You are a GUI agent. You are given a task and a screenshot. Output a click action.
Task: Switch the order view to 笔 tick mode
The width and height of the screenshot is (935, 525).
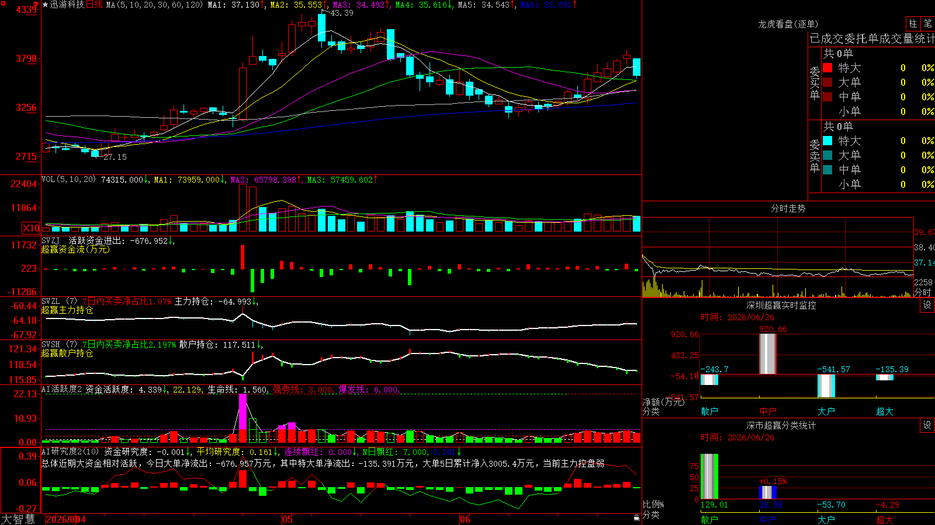[x=928, y=24]
